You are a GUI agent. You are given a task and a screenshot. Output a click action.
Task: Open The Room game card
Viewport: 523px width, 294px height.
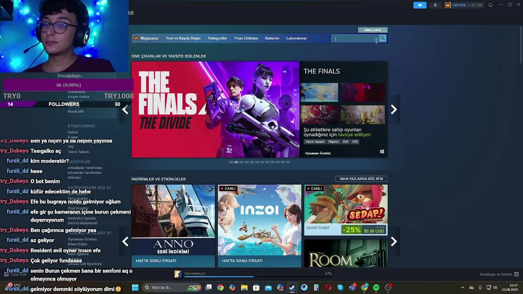346,253
